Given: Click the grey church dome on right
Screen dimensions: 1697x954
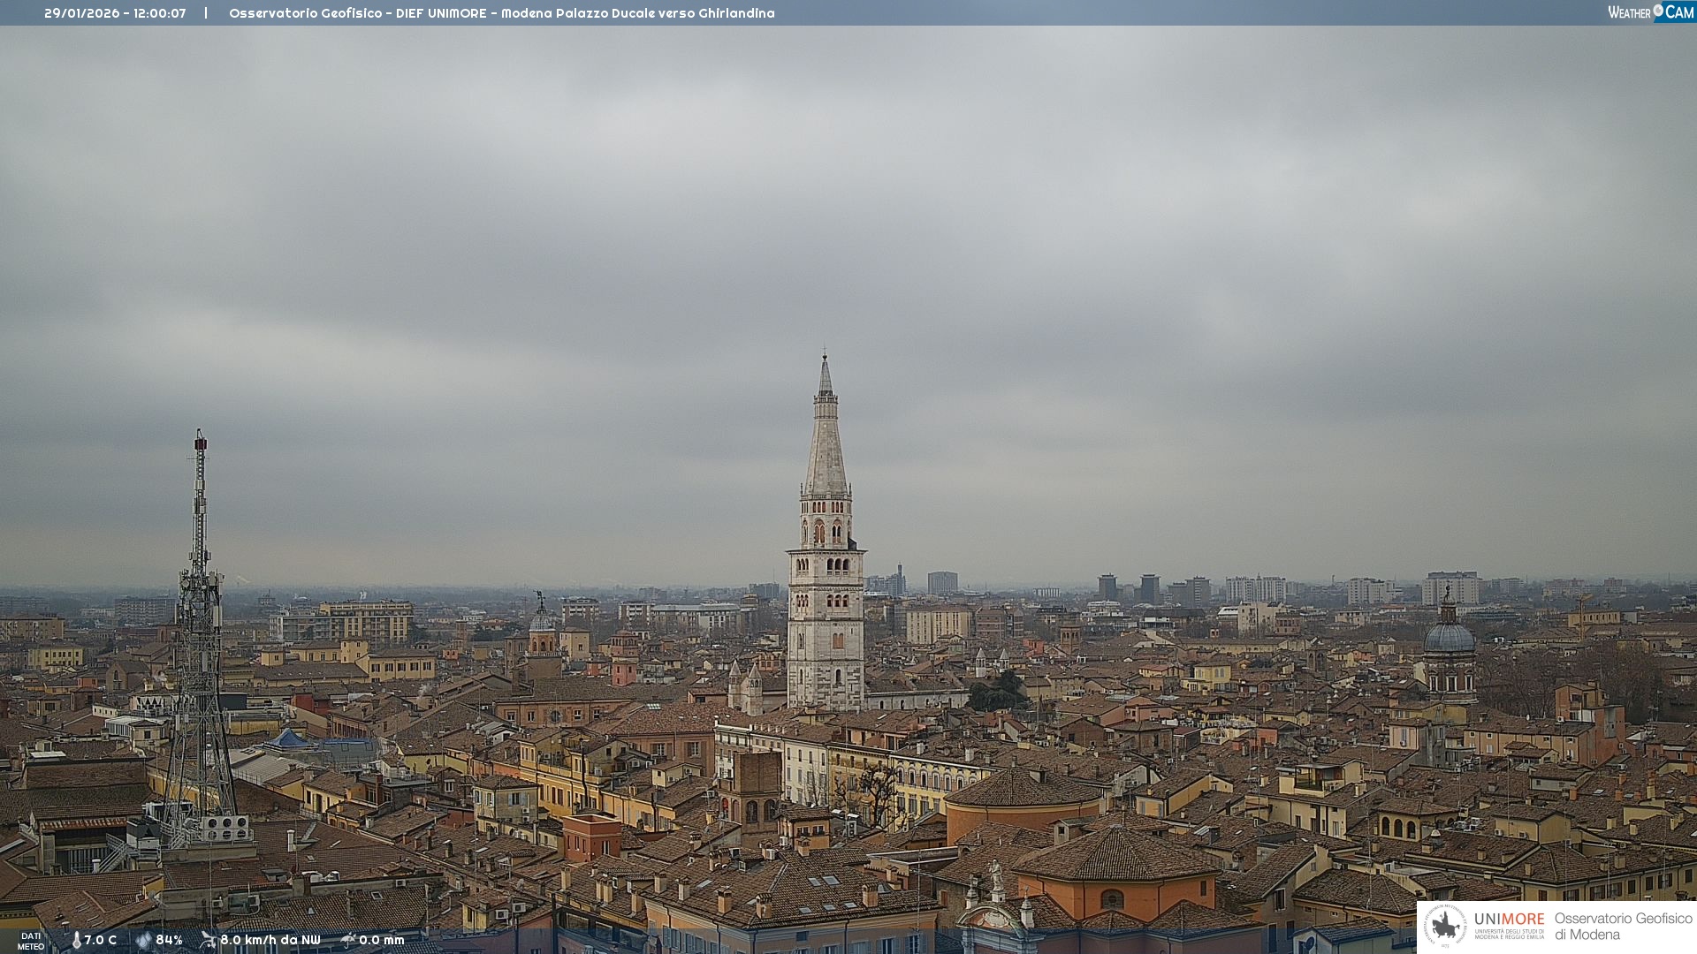Looking at the screenshot, I should (1449, 638).
